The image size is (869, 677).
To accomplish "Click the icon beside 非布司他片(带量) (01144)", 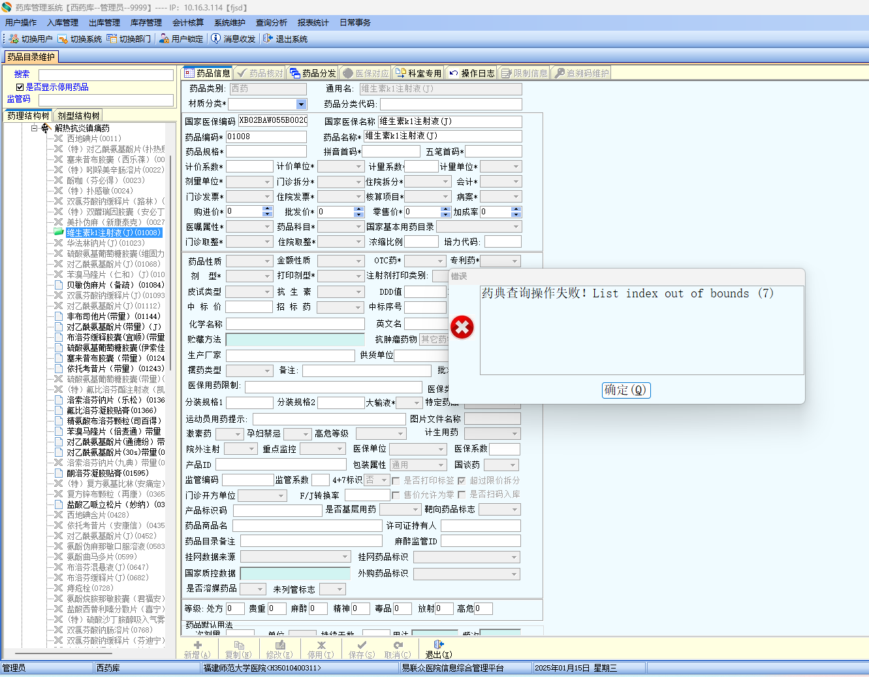I will click(59, 316).
